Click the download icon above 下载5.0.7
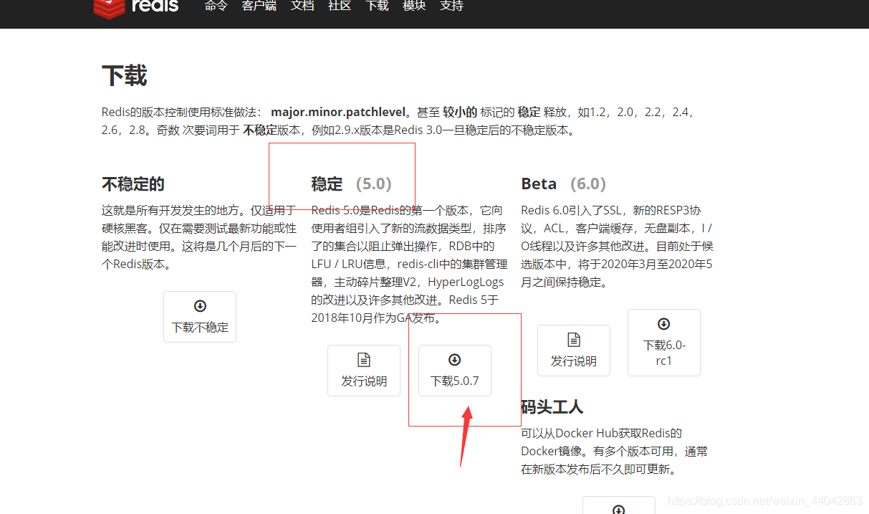Screen dimensions: 869x514 [x=455, y=360]
